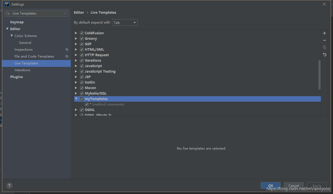Click Editor in the breadcrumb
The height and width of the screenshot is (194, 333).
click(x=79, y=13)
